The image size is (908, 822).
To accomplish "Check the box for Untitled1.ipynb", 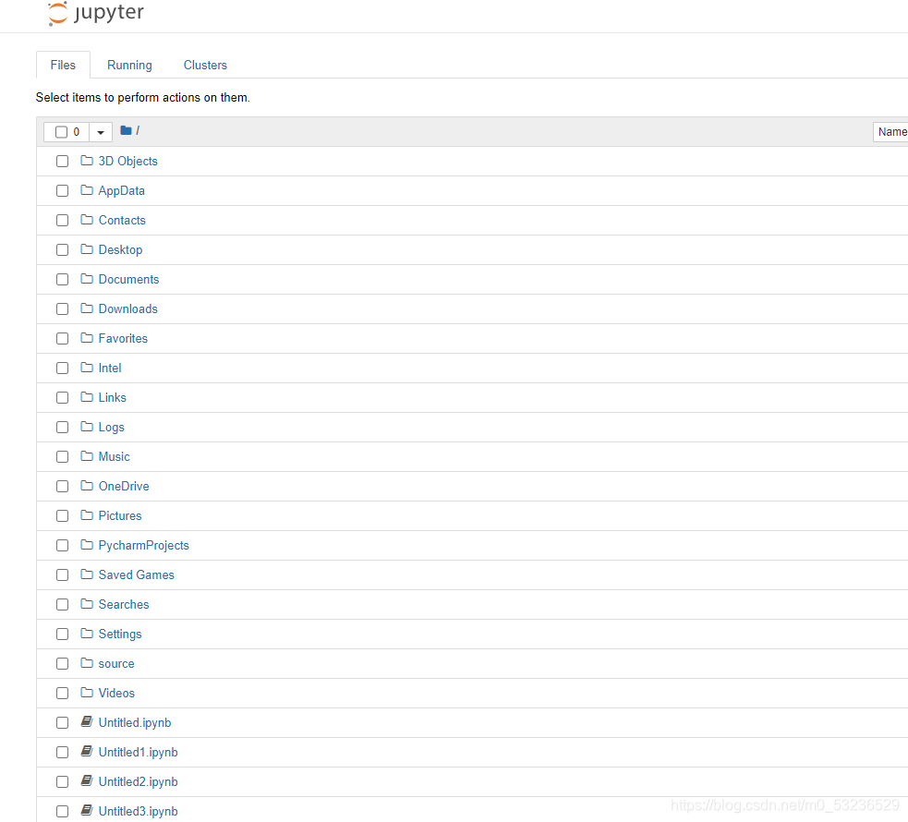I will point(63,752).
